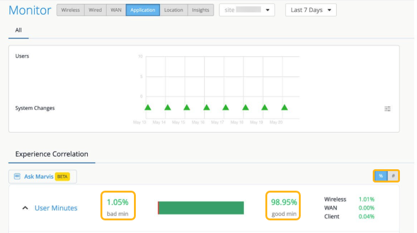Open the site selector dropdown
This screenshot has height=233, width=417.
247,10
